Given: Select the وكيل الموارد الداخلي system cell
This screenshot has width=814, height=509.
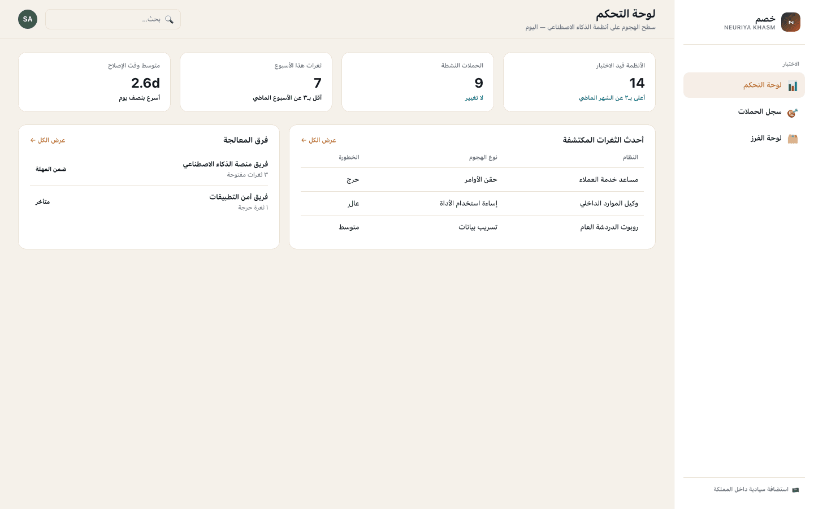Looking at the screenshot, I should pos(609,204).
